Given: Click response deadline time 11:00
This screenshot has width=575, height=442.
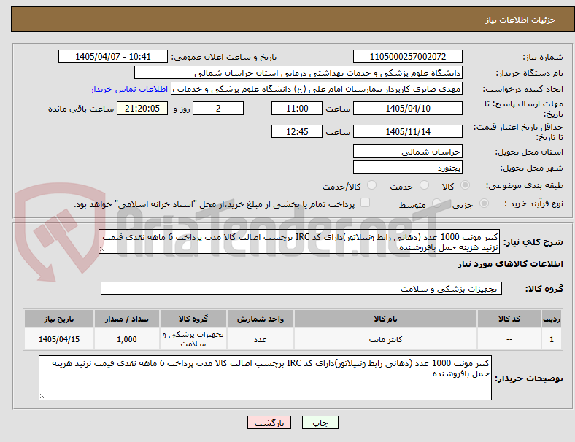Looking at the screenshot, I should (x=297, y=108).
